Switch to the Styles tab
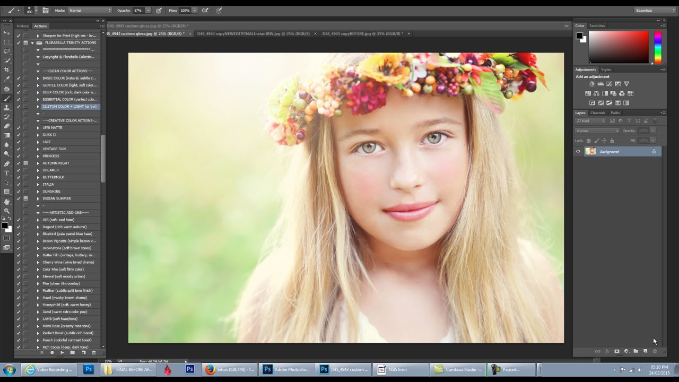 pyautogui.click(x=606, y=70)
